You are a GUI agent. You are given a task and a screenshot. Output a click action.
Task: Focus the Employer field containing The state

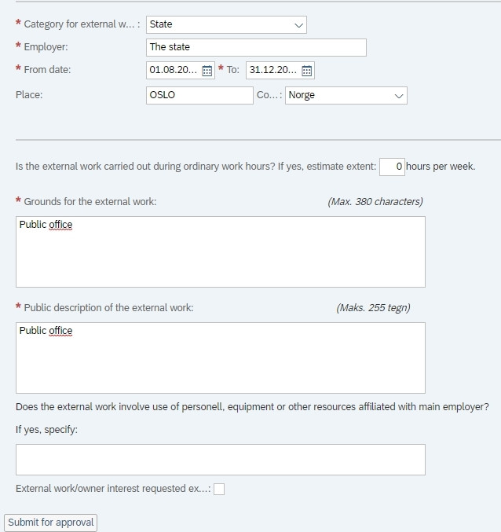[x=256, y=47]
